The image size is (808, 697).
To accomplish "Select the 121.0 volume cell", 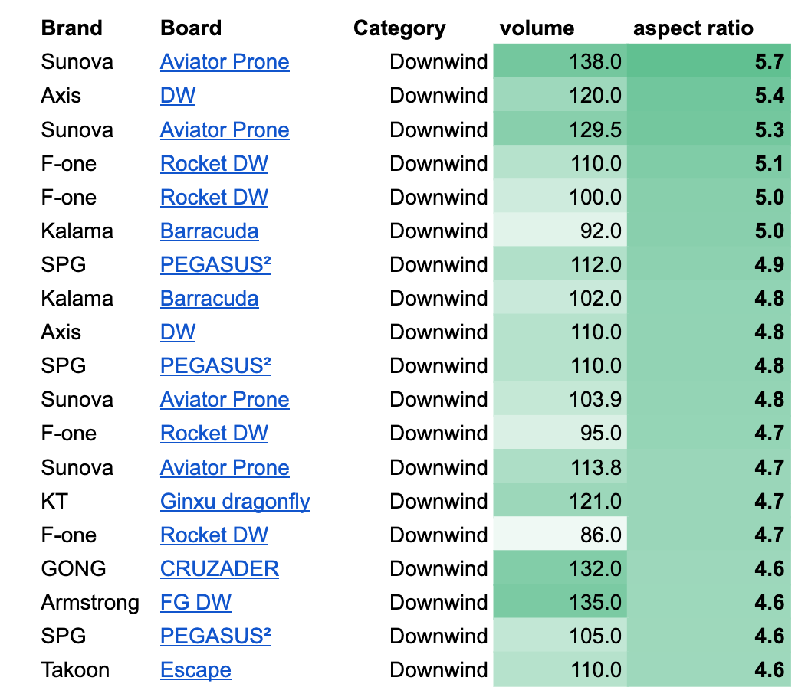I will click(x=560, y=501).
